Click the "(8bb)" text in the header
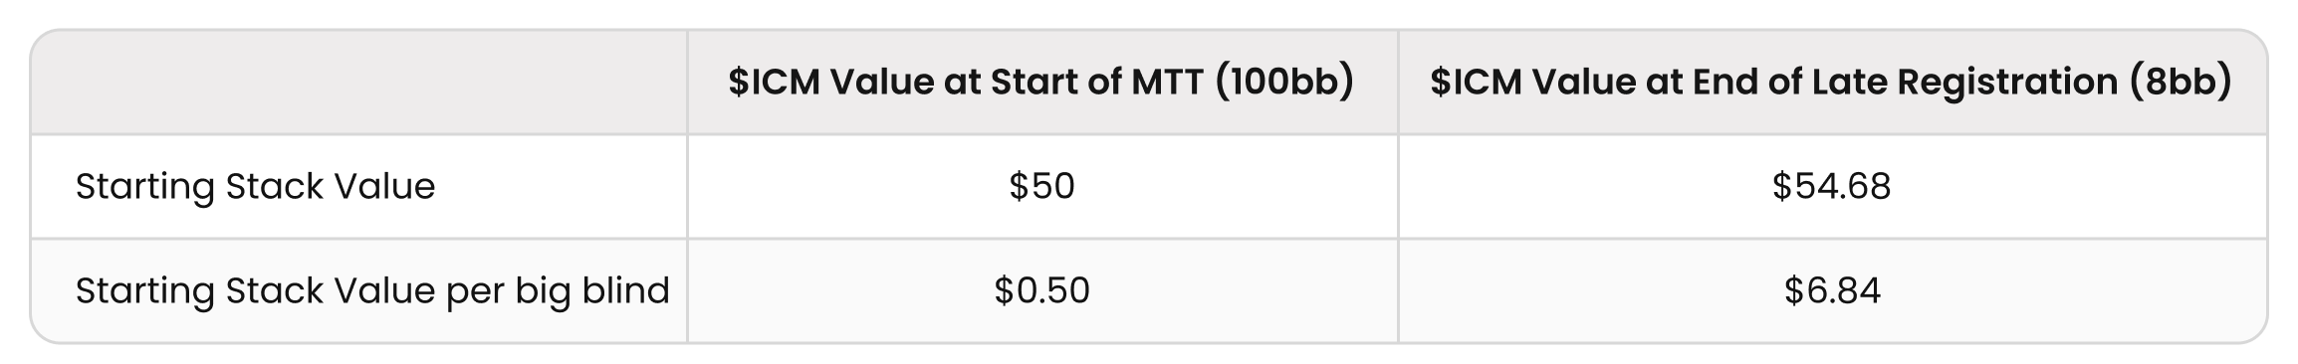Image resolution: width=2298 pixels, height=364 pixels. (x=2181, y=82)
